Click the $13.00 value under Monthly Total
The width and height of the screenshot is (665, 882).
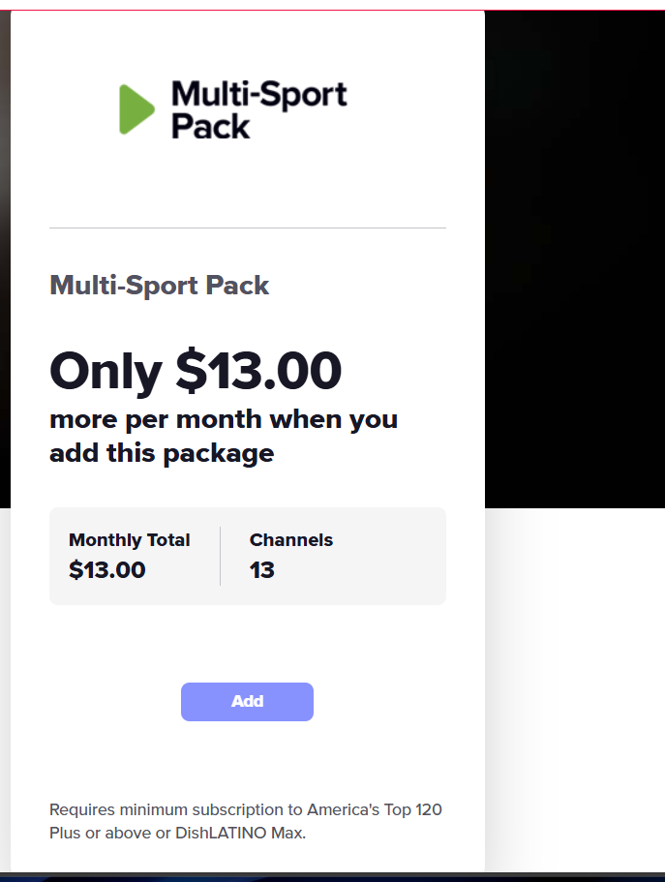(x=107, y=569)
